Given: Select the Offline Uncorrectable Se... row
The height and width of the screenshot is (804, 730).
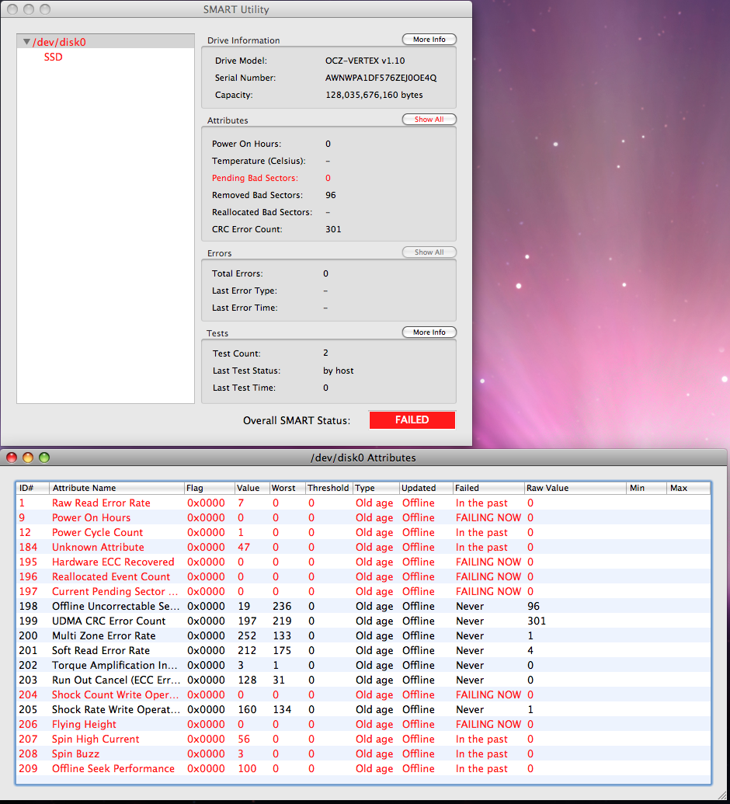Looking at the screenshot, I should 363,606.
